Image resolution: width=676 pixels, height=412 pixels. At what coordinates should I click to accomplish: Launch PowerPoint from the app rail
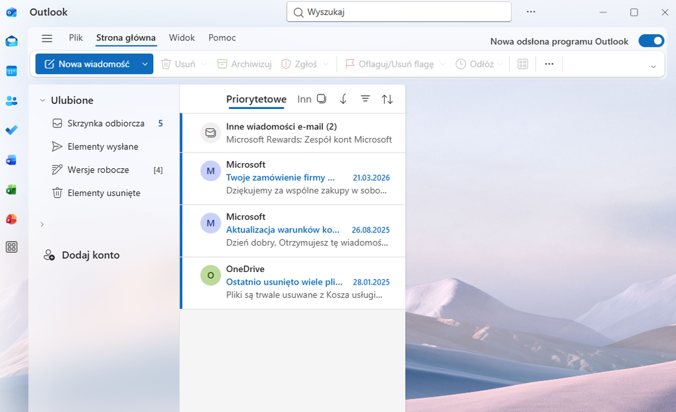tap(12, 219)
